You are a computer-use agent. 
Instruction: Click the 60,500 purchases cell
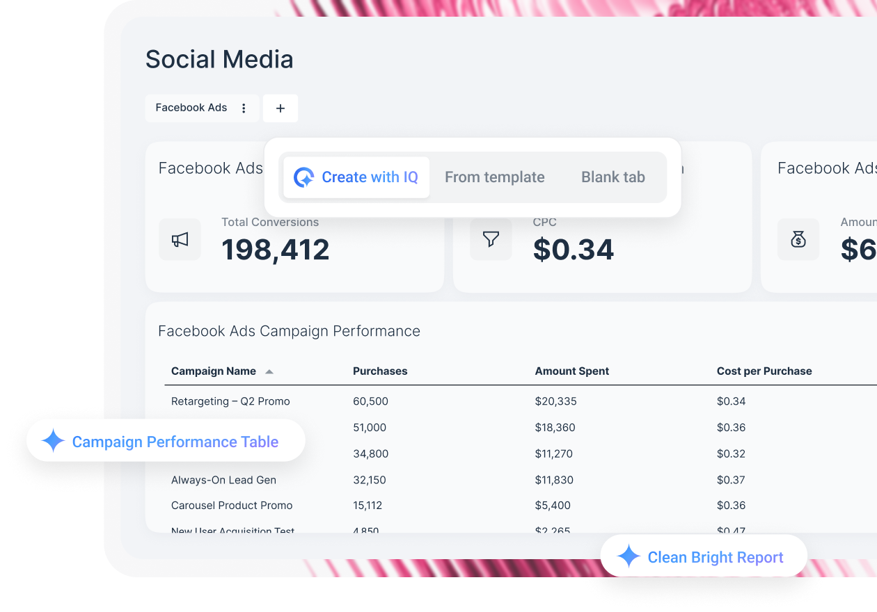pyautogui.click(x=370, y=401)
